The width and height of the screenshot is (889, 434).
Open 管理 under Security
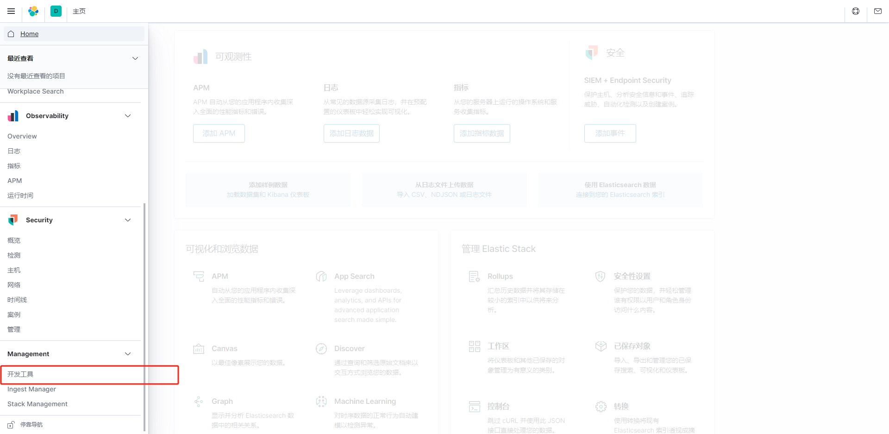point(14,329)
